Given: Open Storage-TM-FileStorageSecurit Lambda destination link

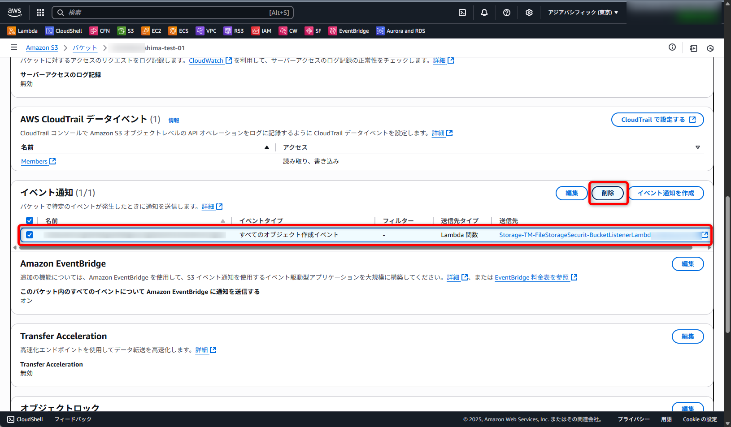Looking at the screenshot, I should tap(575, 235).
